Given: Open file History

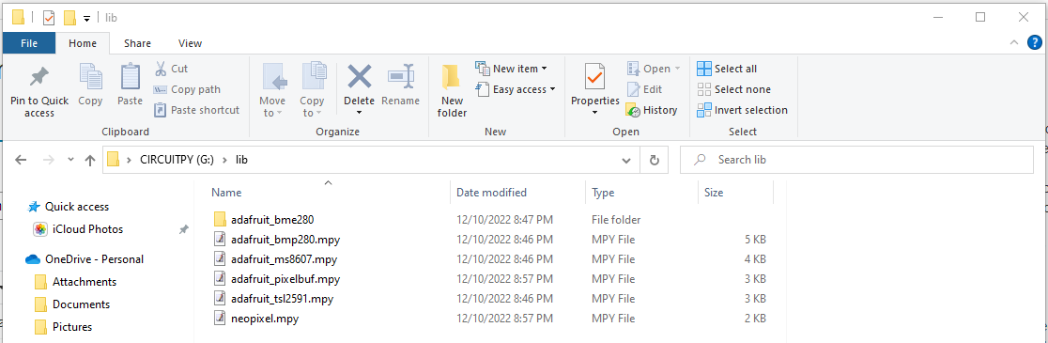Looking at the screenshot, I should click(x=652, y=110).
